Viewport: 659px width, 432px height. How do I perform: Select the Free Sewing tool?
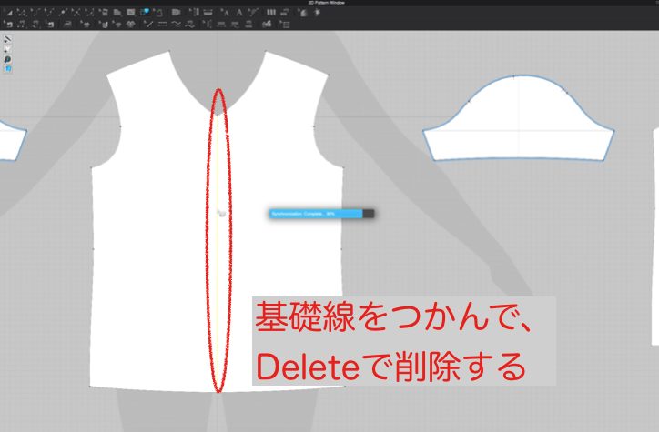pyautogui.click(x=35, y=25)
